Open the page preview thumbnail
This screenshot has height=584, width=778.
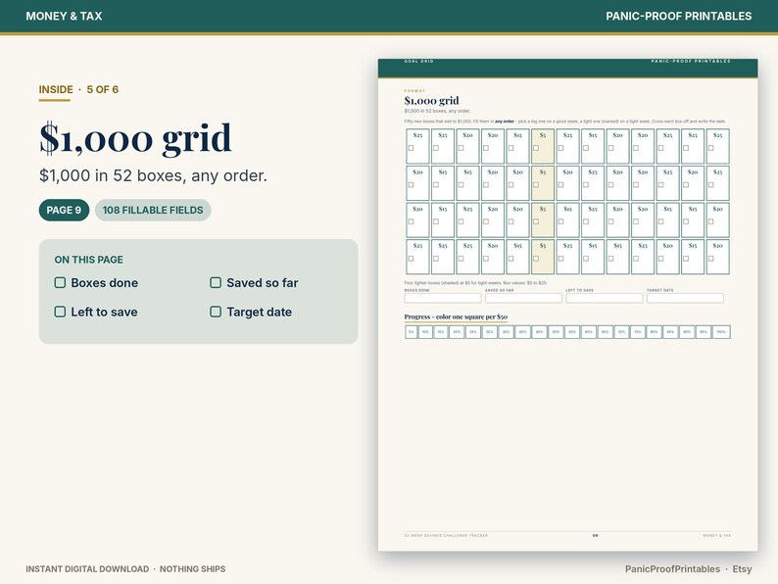click(x=567, y=305)
